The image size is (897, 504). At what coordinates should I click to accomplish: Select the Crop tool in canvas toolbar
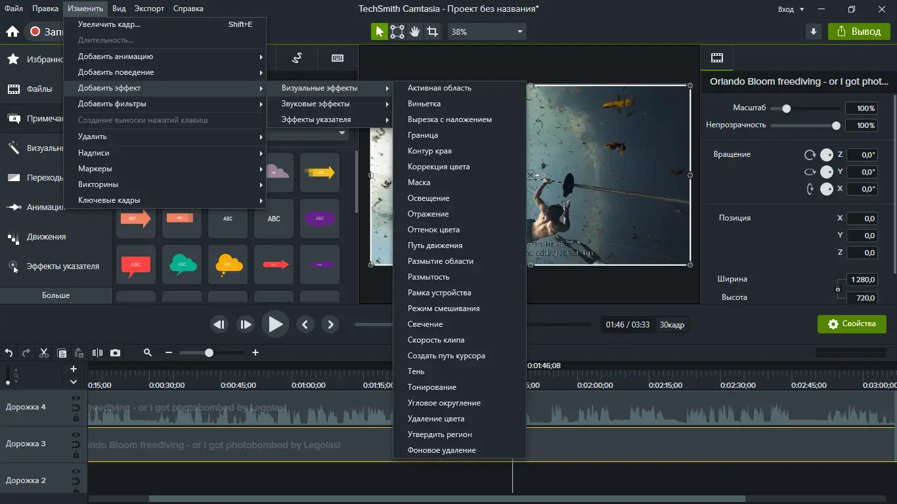click(x=432, y=31)
